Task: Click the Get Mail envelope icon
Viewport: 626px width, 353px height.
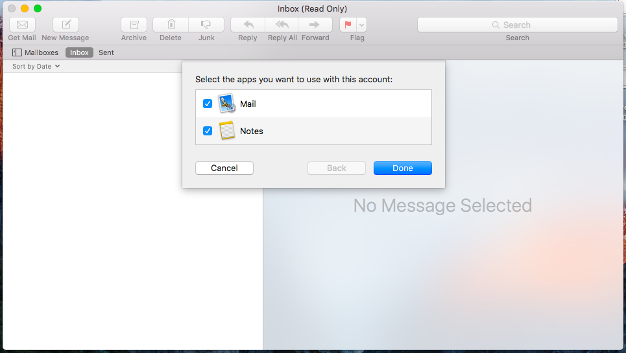Action: pyautogui.click(x=22, y=25)
